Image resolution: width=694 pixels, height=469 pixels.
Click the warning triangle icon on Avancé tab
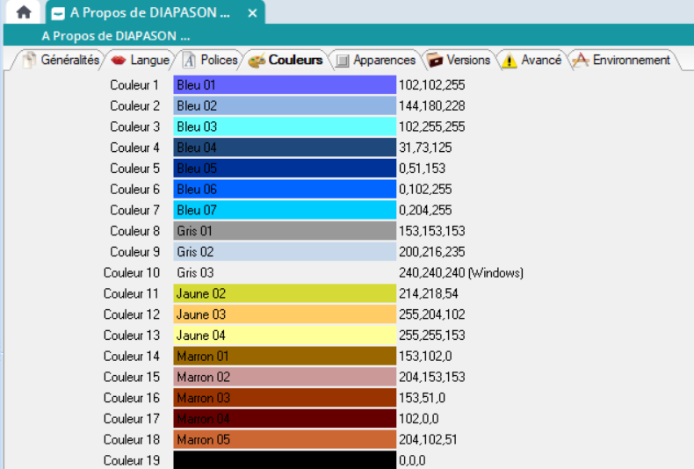(510, 61)
